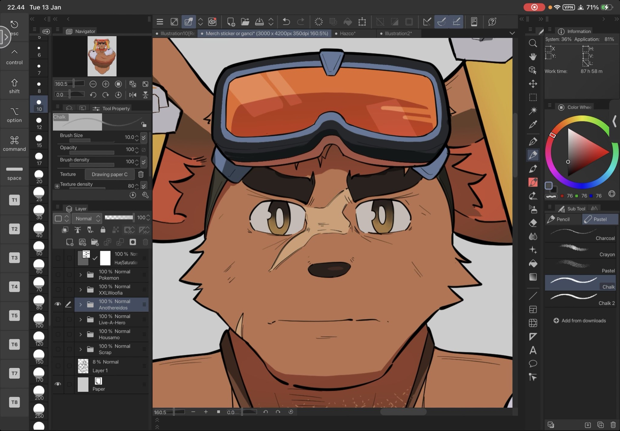620x431 pixels.
Task: Switch to the Hazco document tab
Action: pyautogui.click(x=347, y=33)
